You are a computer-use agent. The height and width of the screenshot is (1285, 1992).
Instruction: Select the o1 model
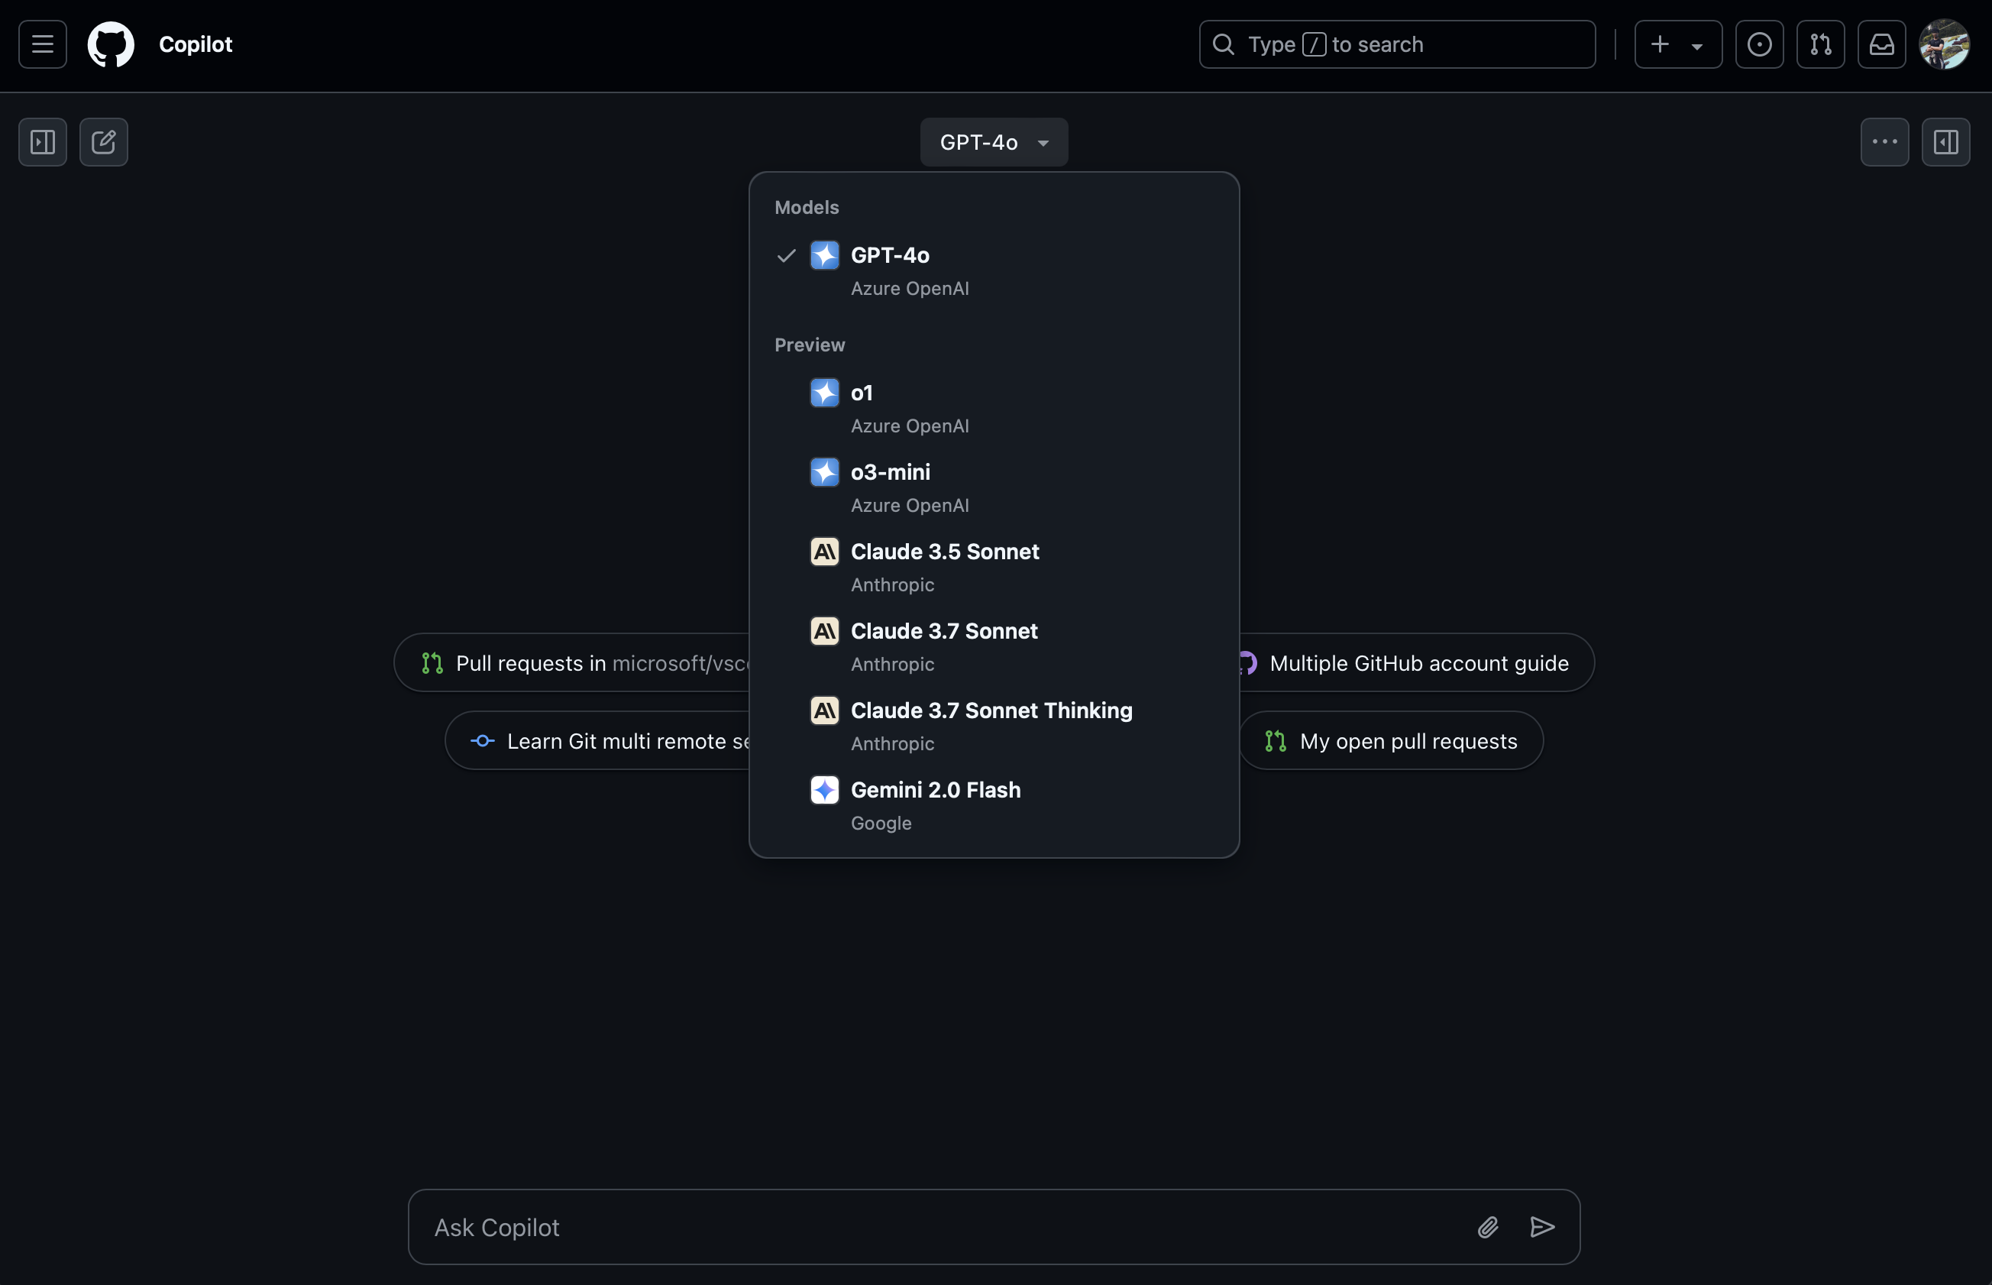tap(994, 408)
